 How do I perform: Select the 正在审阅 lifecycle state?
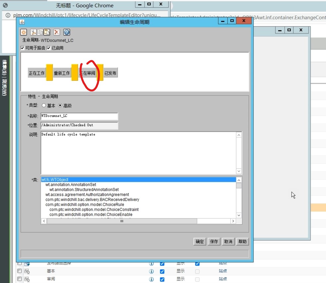(87, 73)
